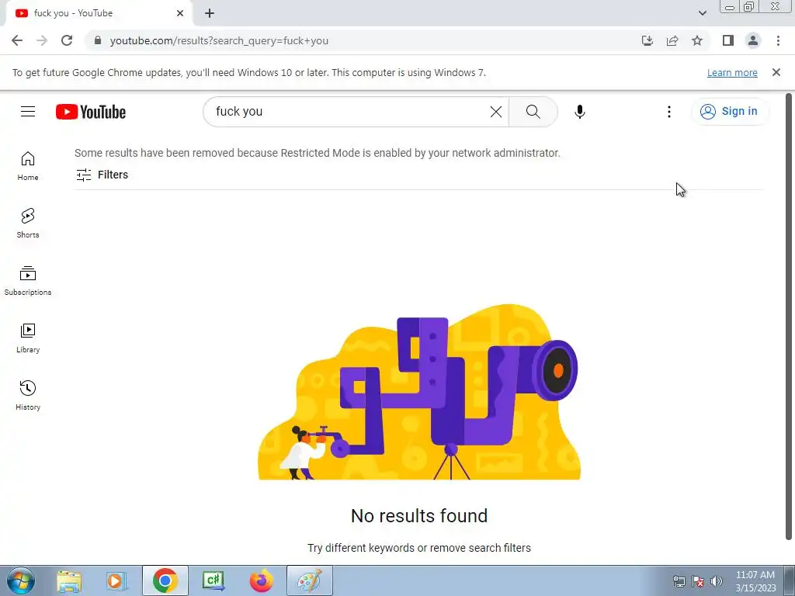795x596 pixels.
Task: Click the install app icon in address bar
Action: click(647, 40)
